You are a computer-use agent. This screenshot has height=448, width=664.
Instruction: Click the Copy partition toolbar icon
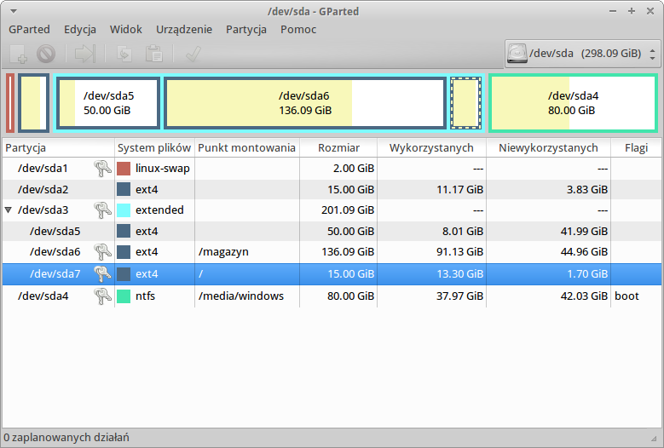pos(124,55)
